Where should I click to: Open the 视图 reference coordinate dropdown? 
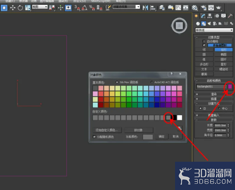pyautogui.click(x=40, y=7)
